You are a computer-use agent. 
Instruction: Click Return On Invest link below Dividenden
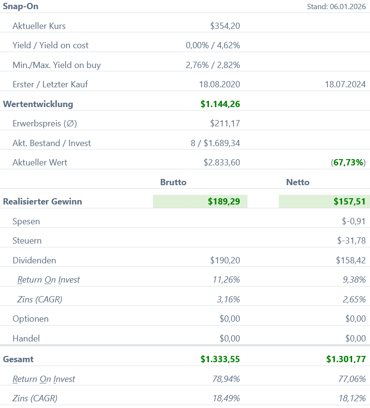(48, 280)
